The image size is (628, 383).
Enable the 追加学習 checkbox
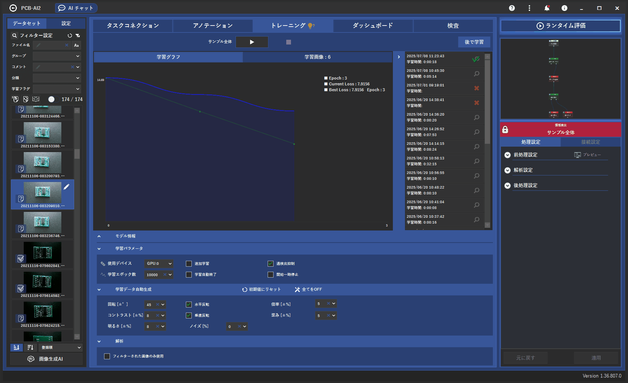[x=189, y=264]
